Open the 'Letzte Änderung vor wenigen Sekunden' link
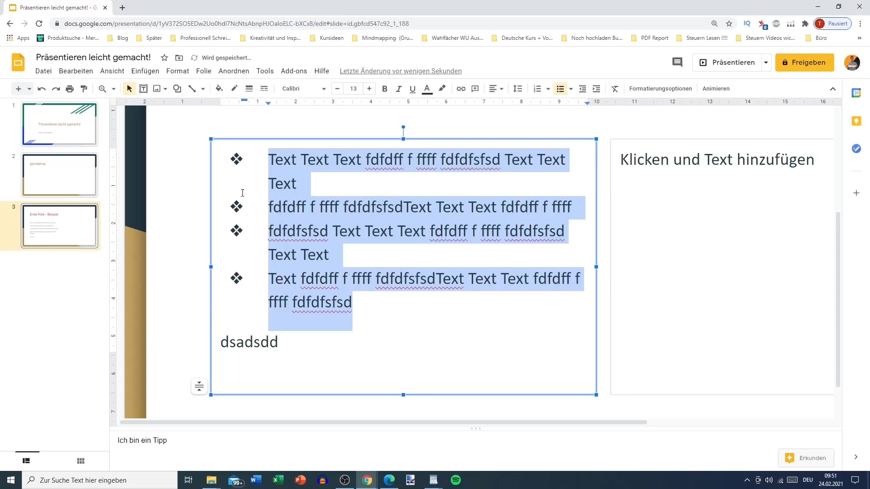This screenshot has height=489, width=870. pyautogui.click(x=401, y=71)
